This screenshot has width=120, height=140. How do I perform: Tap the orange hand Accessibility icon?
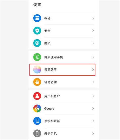click(37, 82)
